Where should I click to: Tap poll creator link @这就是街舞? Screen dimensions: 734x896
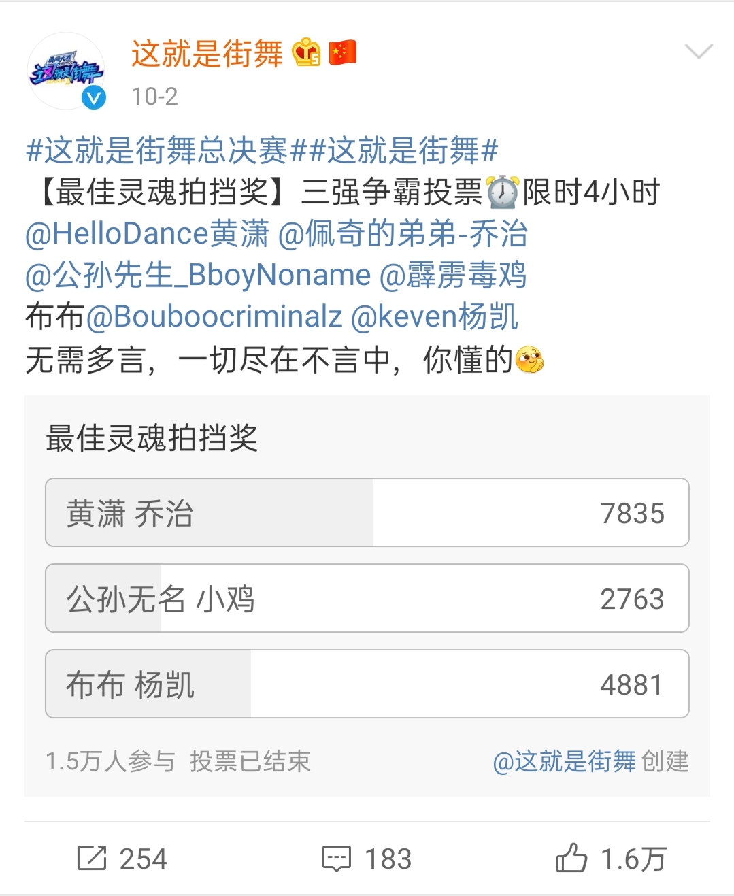[565, 761]
